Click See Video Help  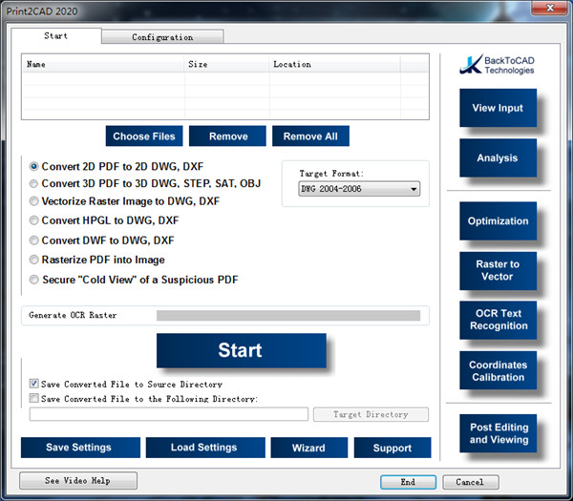click(x=78, y=481)
